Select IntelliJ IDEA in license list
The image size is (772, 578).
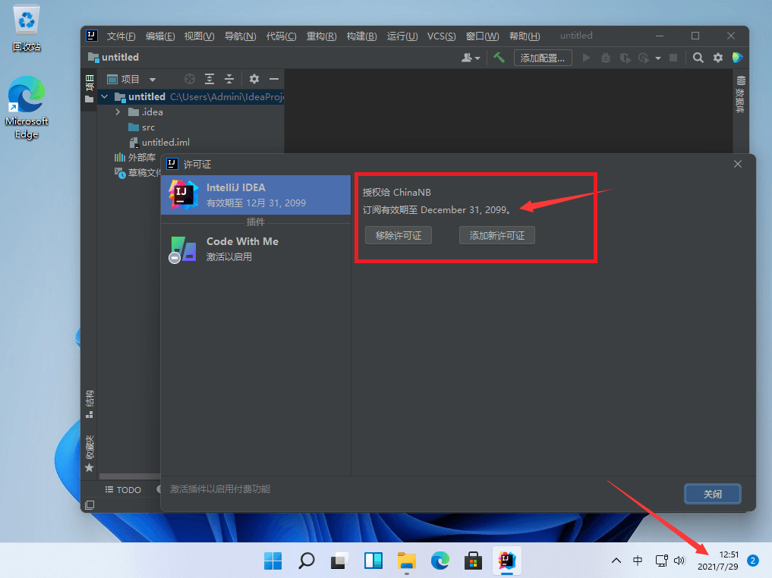point(256,195)
